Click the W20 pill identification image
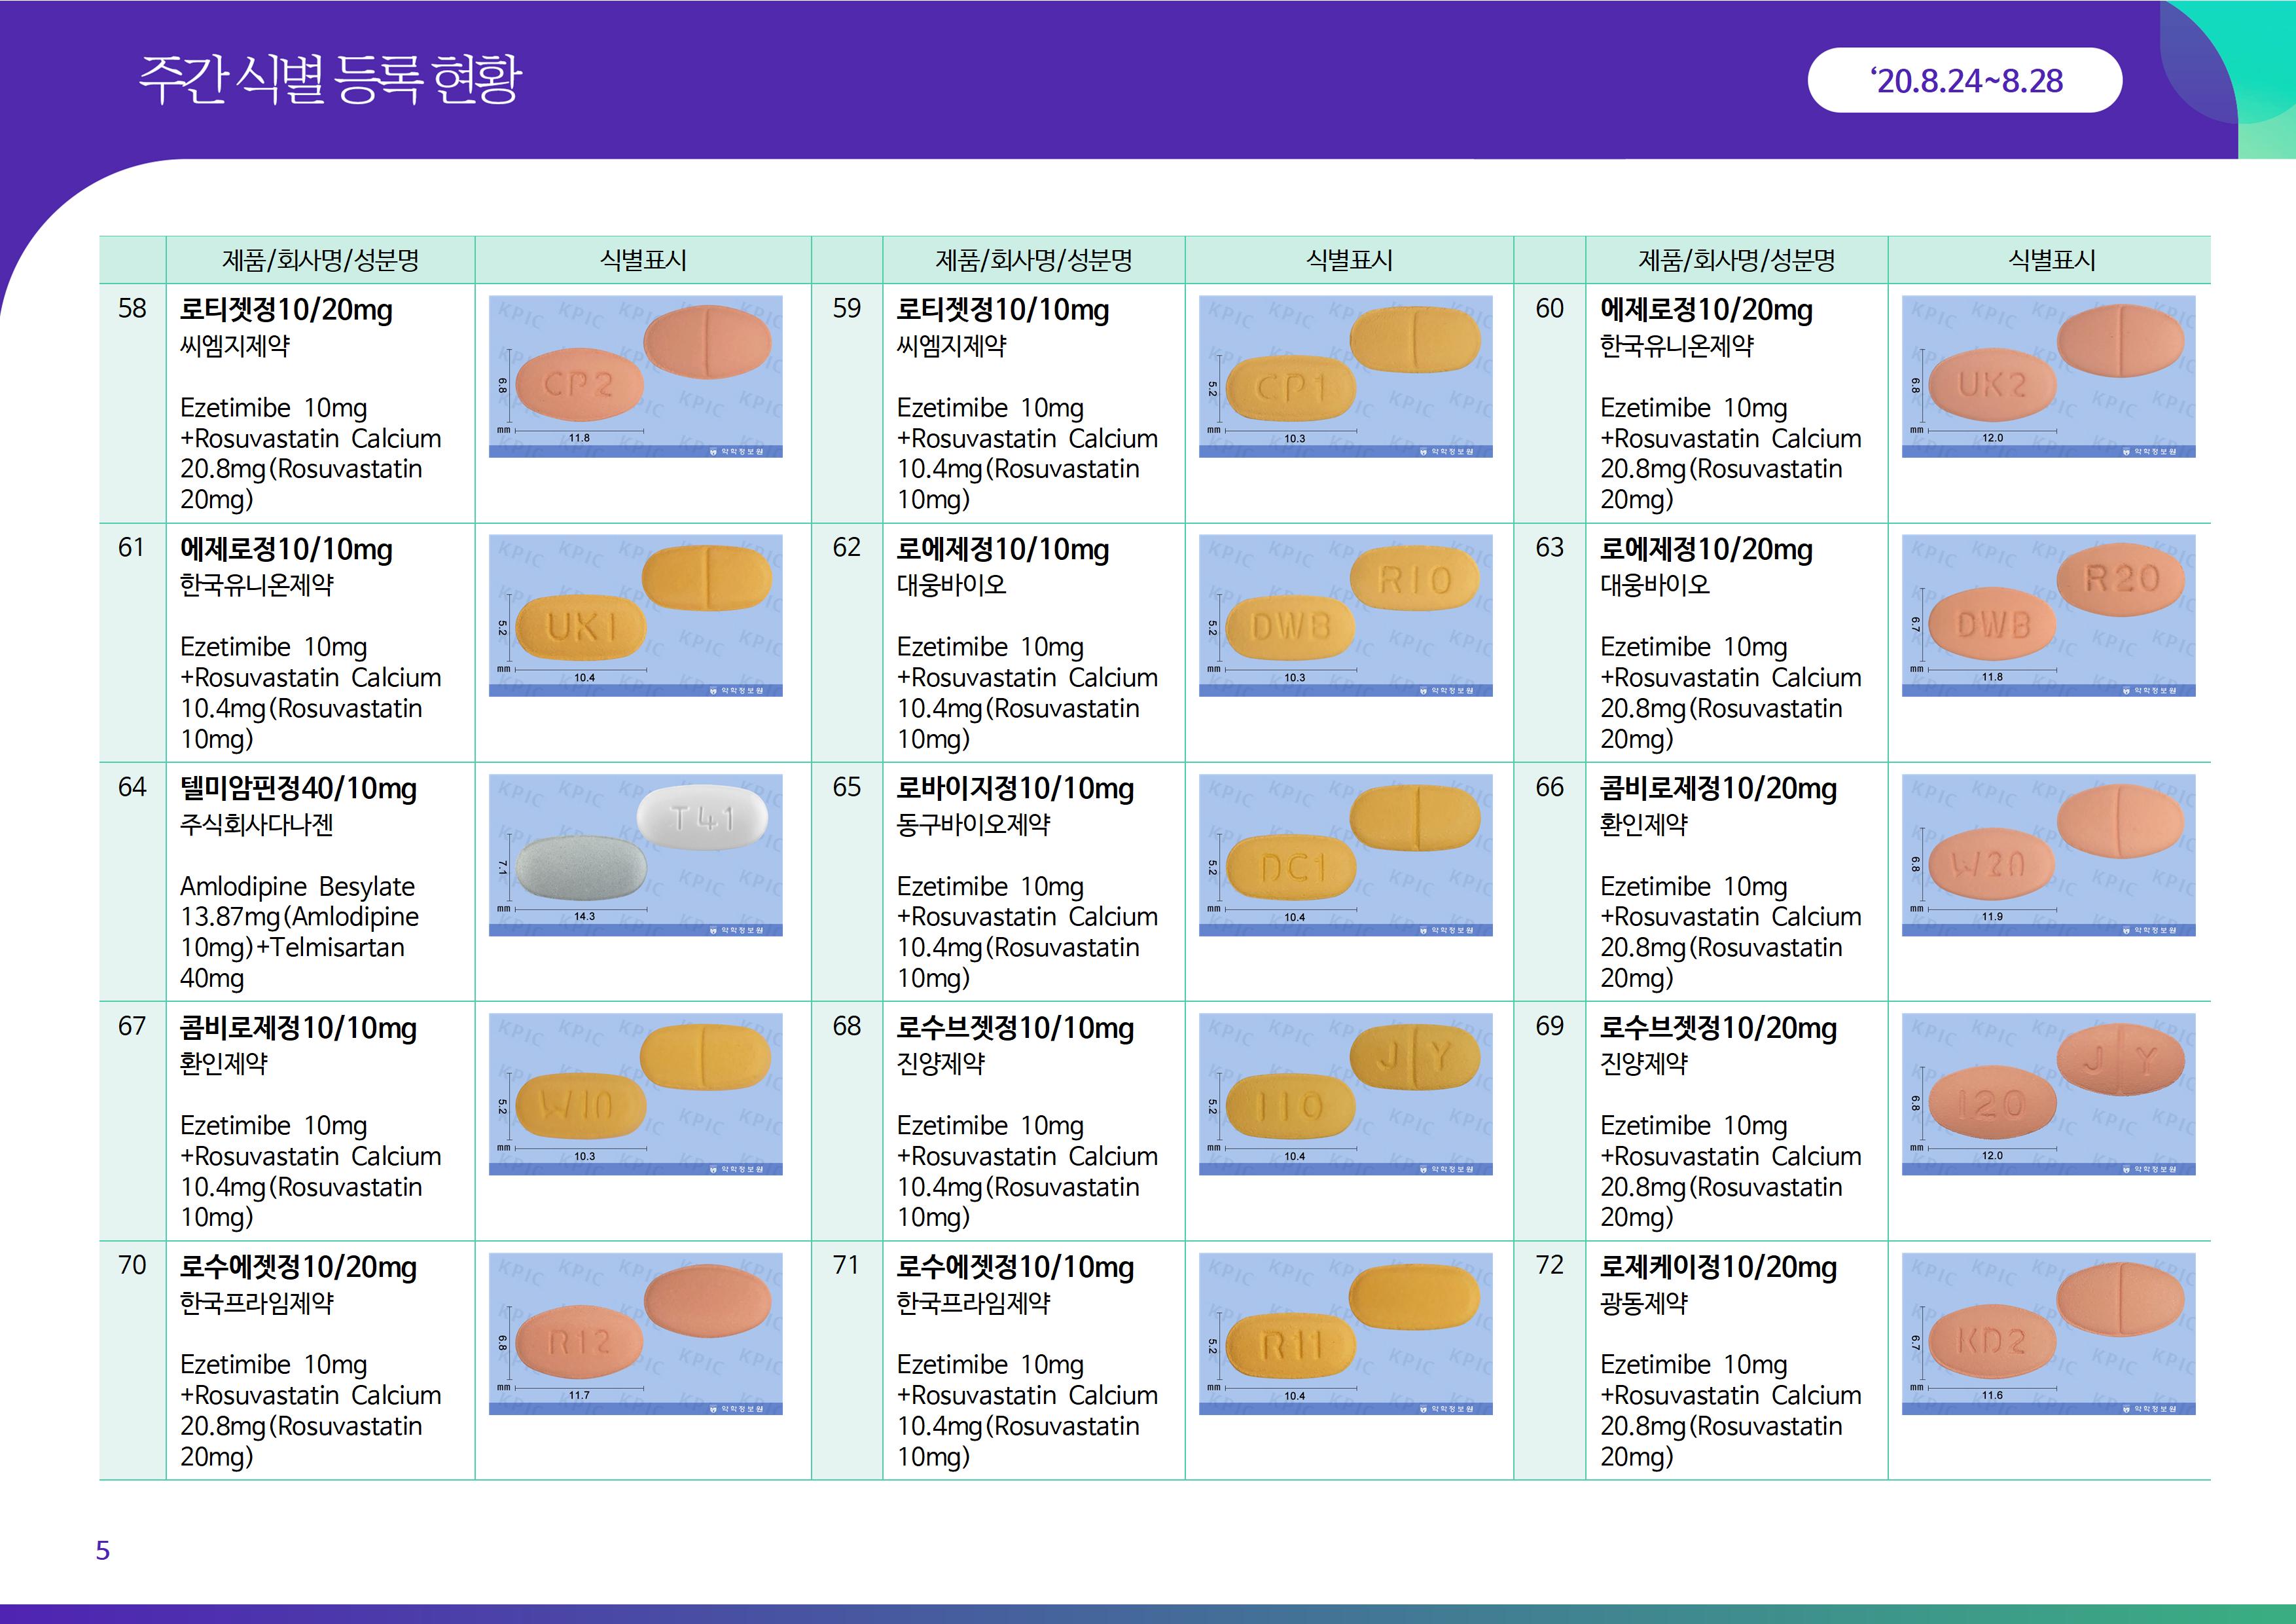 click(x=2048, y=855)
